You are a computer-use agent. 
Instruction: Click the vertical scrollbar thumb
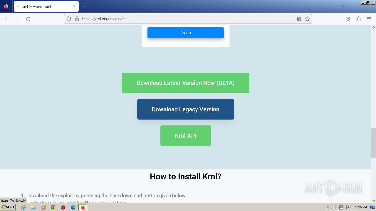click(x=374, y=143)
